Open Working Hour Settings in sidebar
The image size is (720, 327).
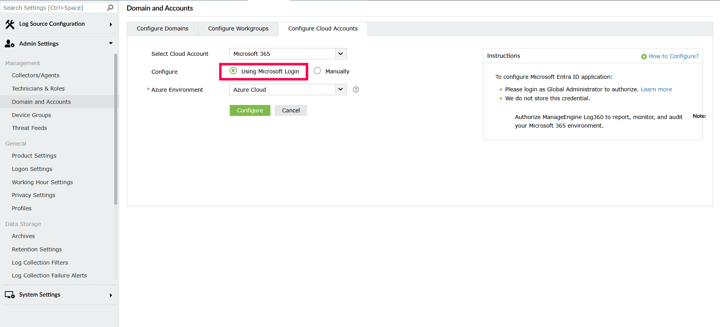[42, 182]
